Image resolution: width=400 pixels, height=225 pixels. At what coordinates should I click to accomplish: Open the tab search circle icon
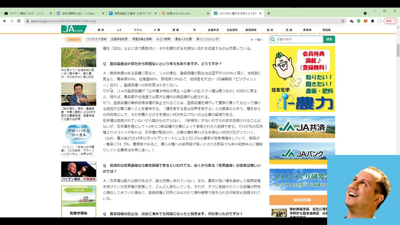[x=365, y=13]
